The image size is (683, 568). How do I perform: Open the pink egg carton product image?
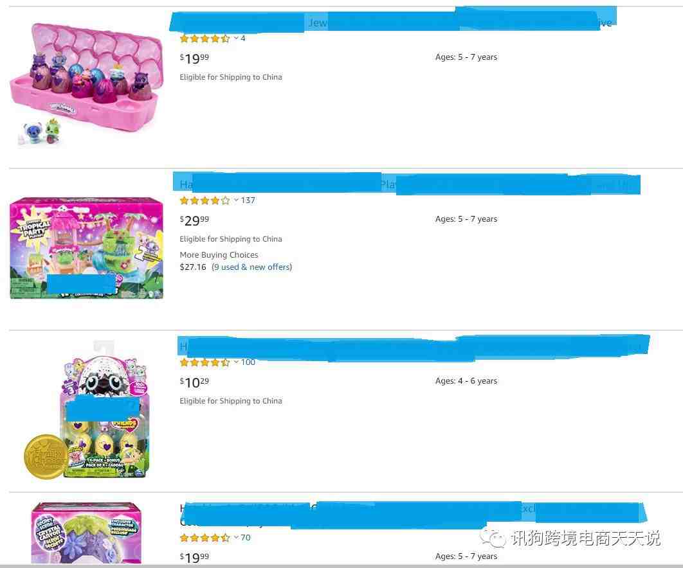[x=86, y=84]
